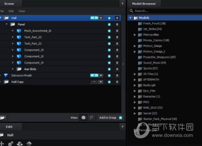Open the View menu in Scene panel

pyautogui.click(x=22, y=11)
